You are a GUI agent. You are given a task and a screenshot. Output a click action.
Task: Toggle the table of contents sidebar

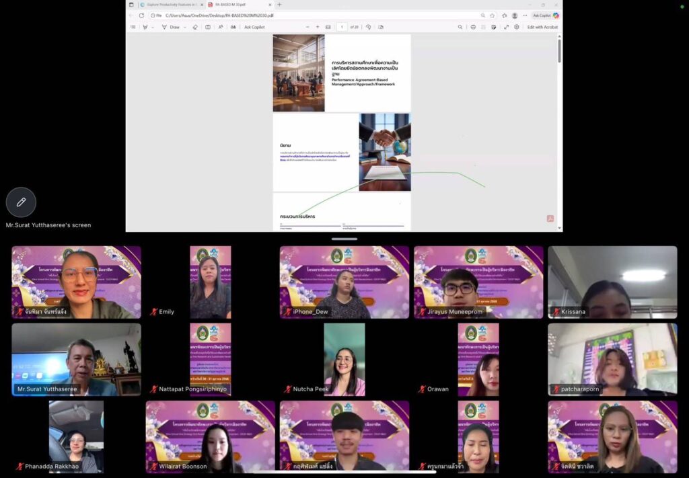pyautogui.click(x=132, y=28)
